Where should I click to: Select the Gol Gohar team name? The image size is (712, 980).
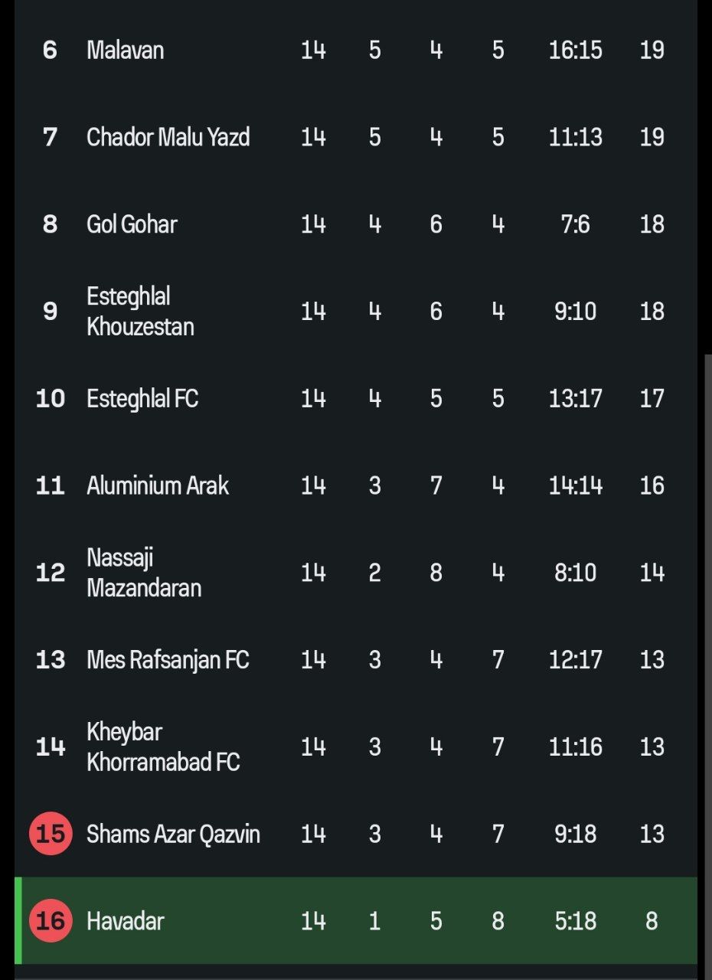click(132, 224)
